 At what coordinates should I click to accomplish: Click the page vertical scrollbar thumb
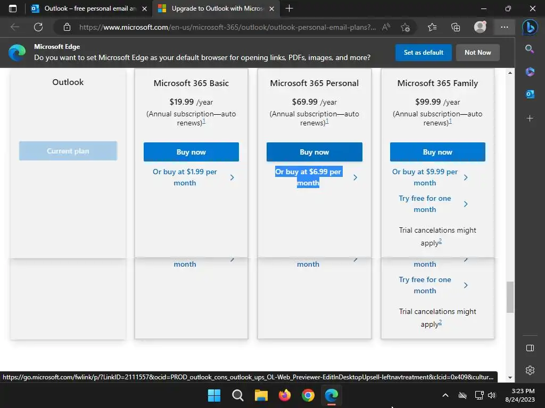pos(510,297)
